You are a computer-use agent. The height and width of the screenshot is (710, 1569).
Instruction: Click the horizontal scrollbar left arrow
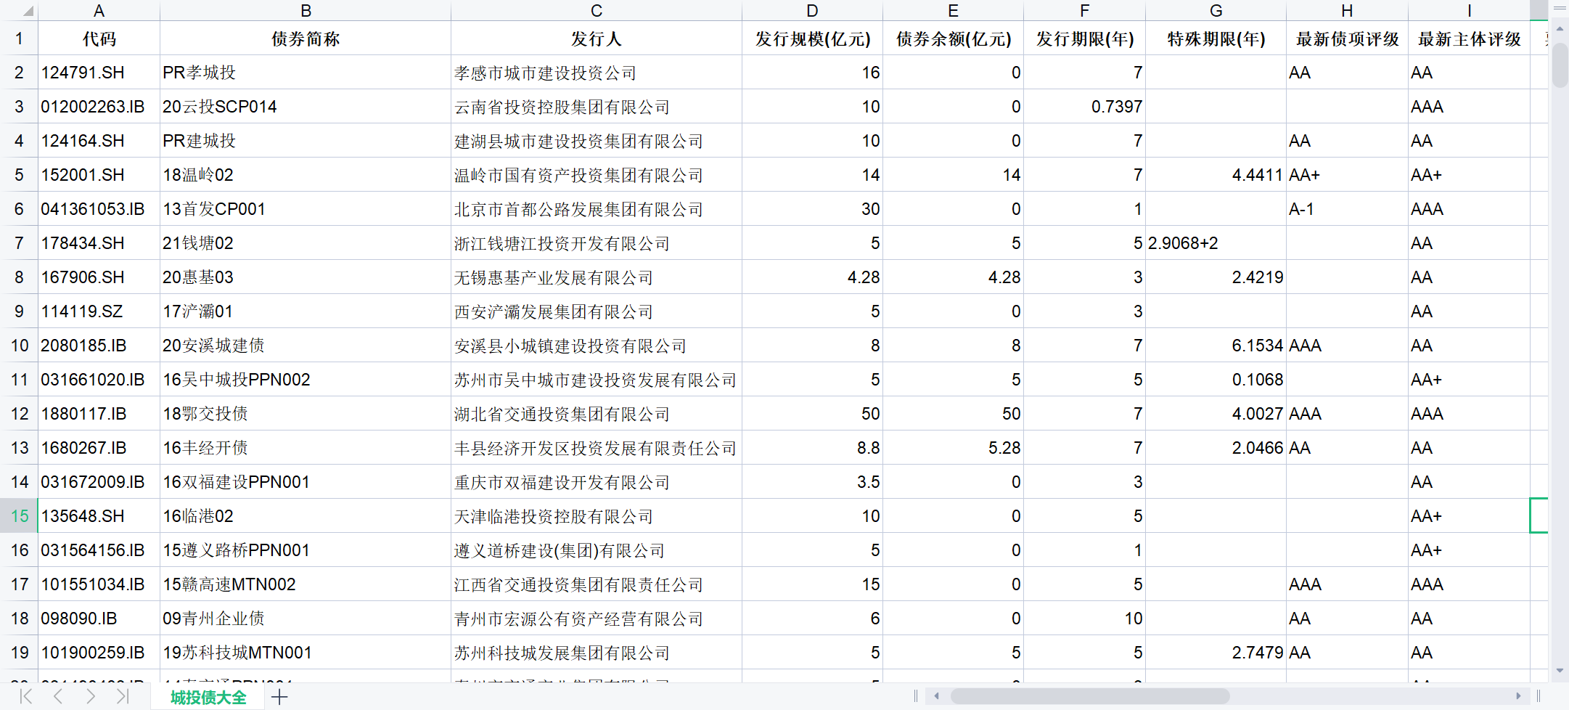[x=937, y=696]
